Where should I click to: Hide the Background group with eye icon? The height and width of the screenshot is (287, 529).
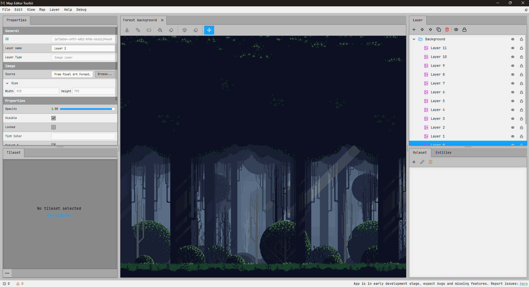pyautogui.click(x=513, y=39)
